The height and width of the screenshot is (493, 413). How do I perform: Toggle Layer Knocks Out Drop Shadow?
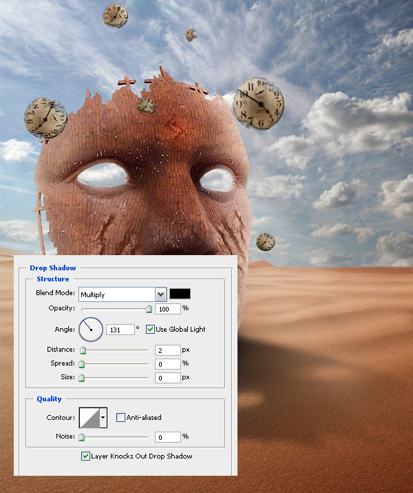[85, 456]
